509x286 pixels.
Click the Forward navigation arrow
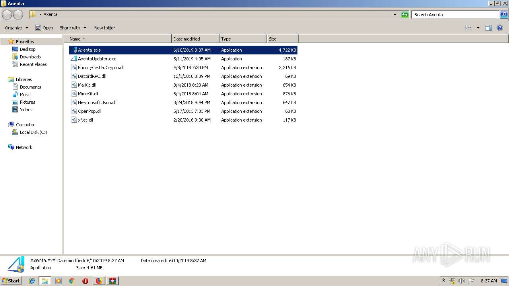[x=18, y=15]
